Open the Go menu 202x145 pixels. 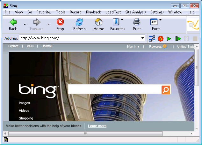coord(30,12)
